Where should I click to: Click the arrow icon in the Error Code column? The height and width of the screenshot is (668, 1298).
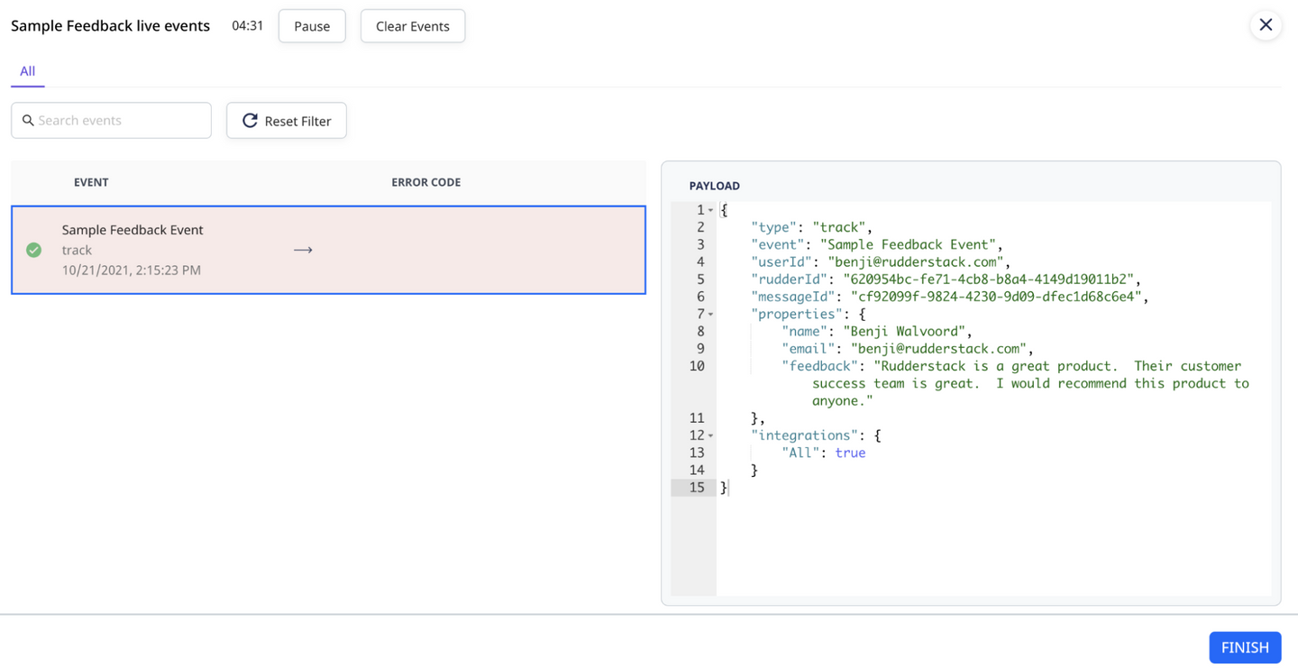click(302, 250)
